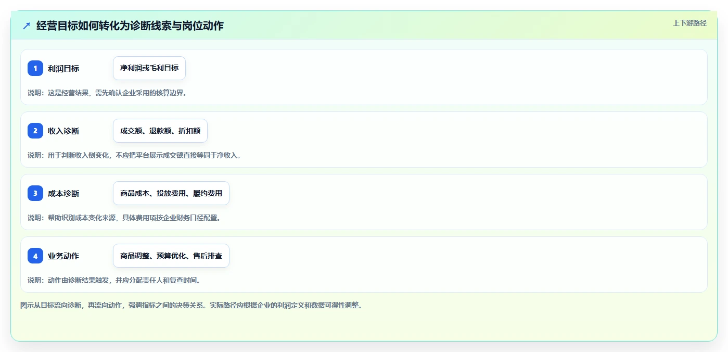
Task: Click the arrow icon beside the title
Action: pos(27,26)
